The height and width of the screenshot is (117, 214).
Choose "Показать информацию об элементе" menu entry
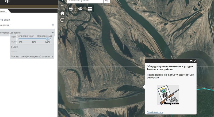[x=32, y=57]
